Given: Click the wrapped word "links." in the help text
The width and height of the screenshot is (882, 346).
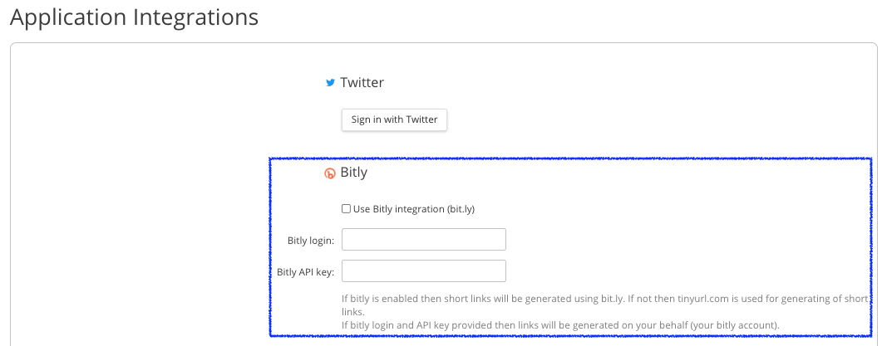Looking at the screenshot, I should click(x=353, y=311).
